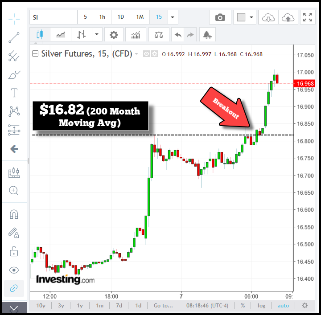Undo the last chart action
The height and width of the screenshot is (315, 321).
[178, 35]
